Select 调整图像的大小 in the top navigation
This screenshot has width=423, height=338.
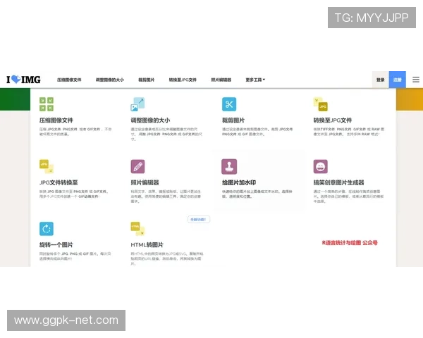[110, 80]
